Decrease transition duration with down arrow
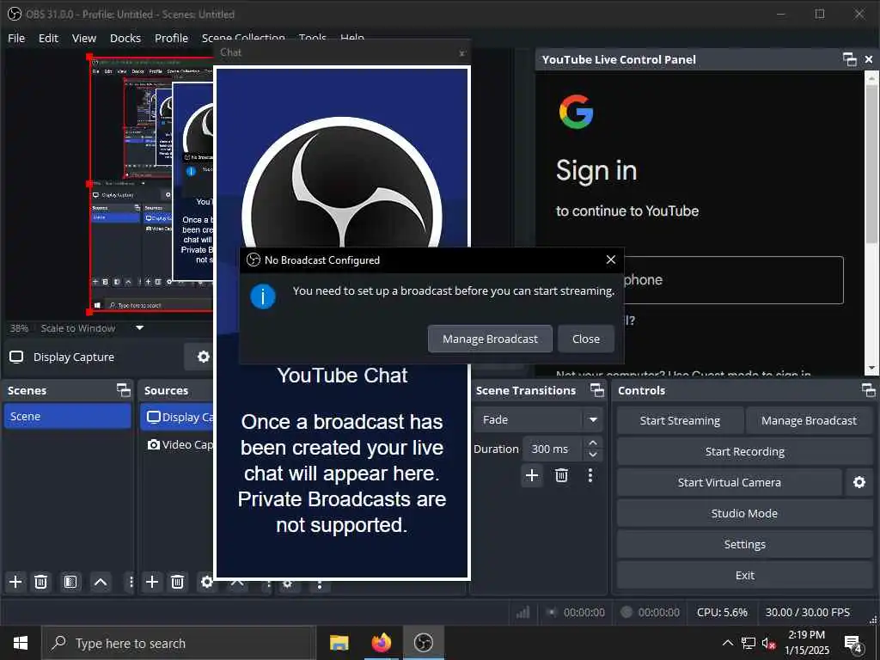 click(x=593, y=454)
